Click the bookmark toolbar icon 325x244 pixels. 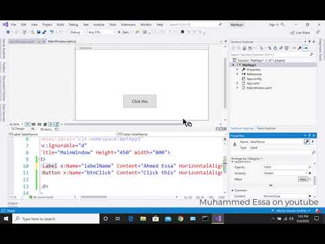(x=182, y=32)
